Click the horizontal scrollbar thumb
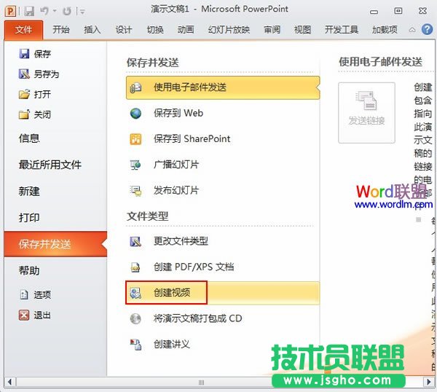Image resolution: width=437 pixels, height=392 pixels. coord(201,382)
